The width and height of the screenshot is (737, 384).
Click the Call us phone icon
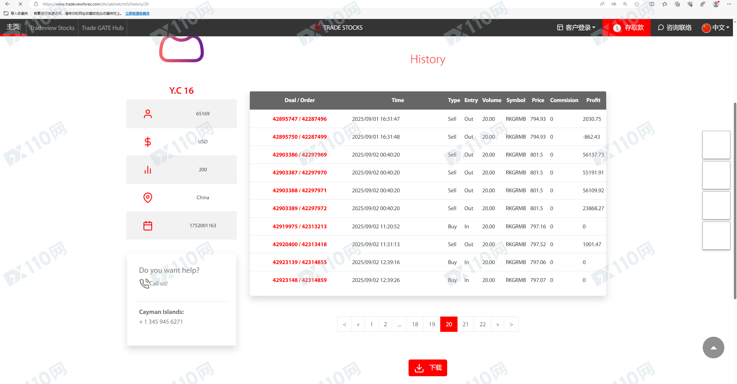144,283
